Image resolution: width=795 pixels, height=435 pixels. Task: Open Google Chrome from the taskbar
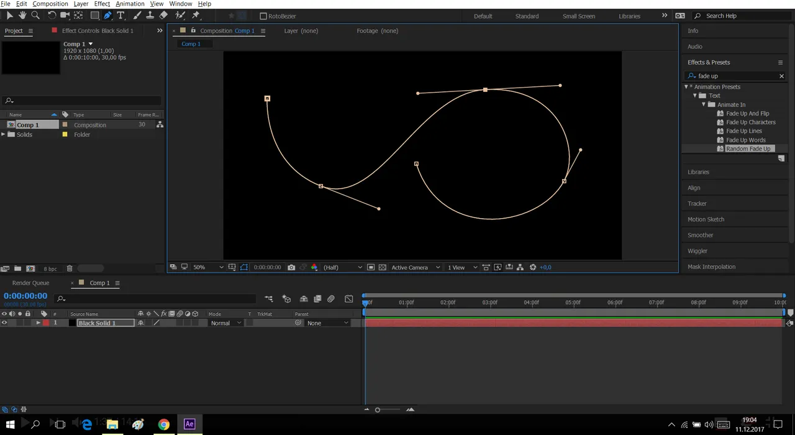(x=163, y=424)
